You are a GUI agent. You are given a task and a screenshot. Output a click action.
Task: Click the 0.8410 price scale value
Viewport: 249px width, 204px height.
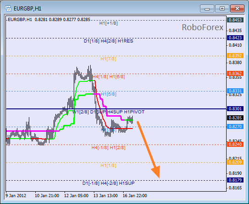coord(235,45)
